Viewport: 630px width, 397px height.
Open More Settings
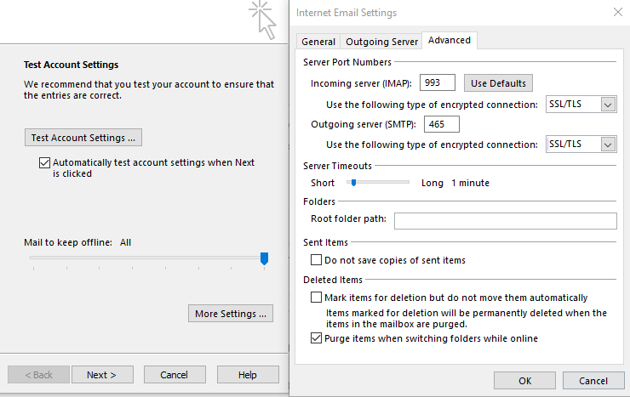(231, 313)
